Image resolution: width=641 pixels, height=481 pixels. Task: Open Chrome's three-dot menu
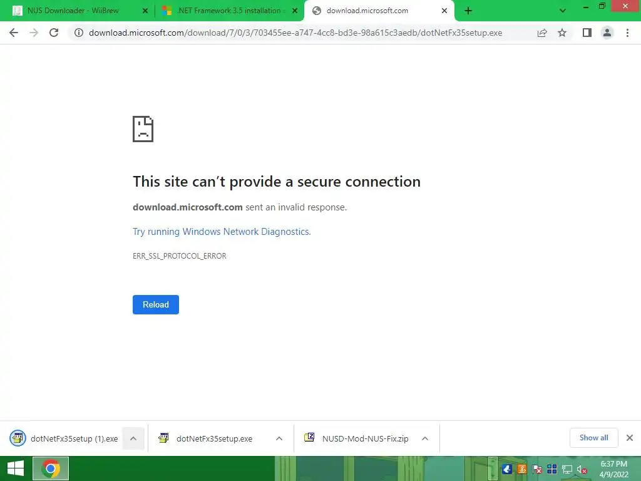(627, 33)
